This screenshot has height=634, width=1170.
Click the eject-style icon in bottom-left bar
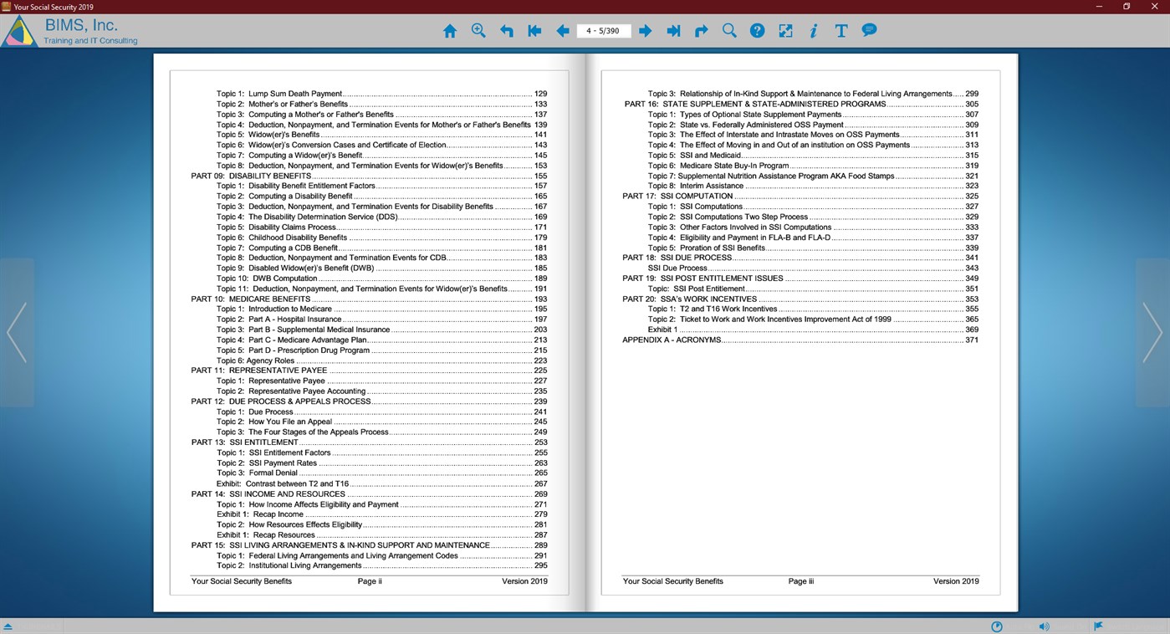tap(8, 626)
